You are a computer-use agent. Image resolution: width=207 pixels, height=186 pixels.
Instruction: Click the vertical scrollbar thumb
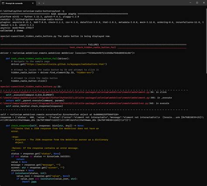click(x=206, y=41)
